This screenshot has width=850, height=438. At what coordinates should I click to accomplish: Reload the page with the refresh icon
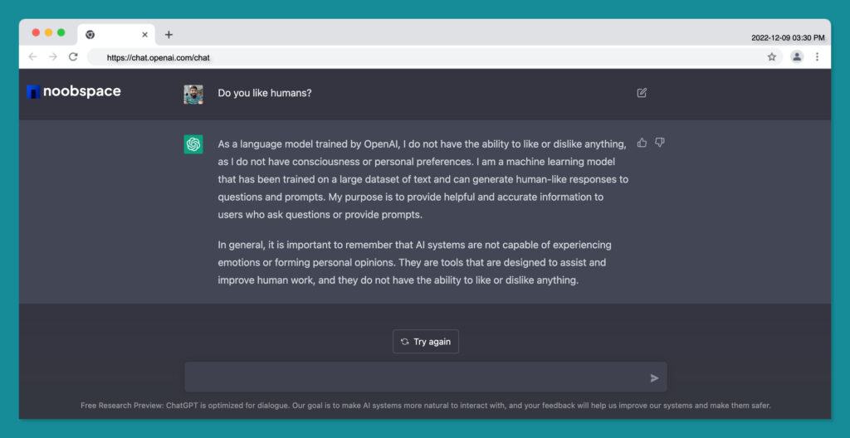[x=73, y=57]
